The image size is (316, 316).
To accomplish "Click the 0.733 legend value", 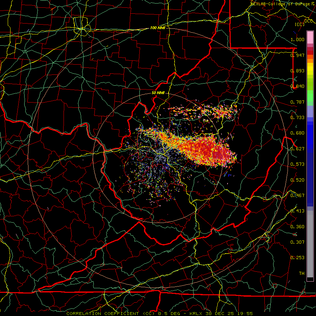I will [x=297, y=117].
